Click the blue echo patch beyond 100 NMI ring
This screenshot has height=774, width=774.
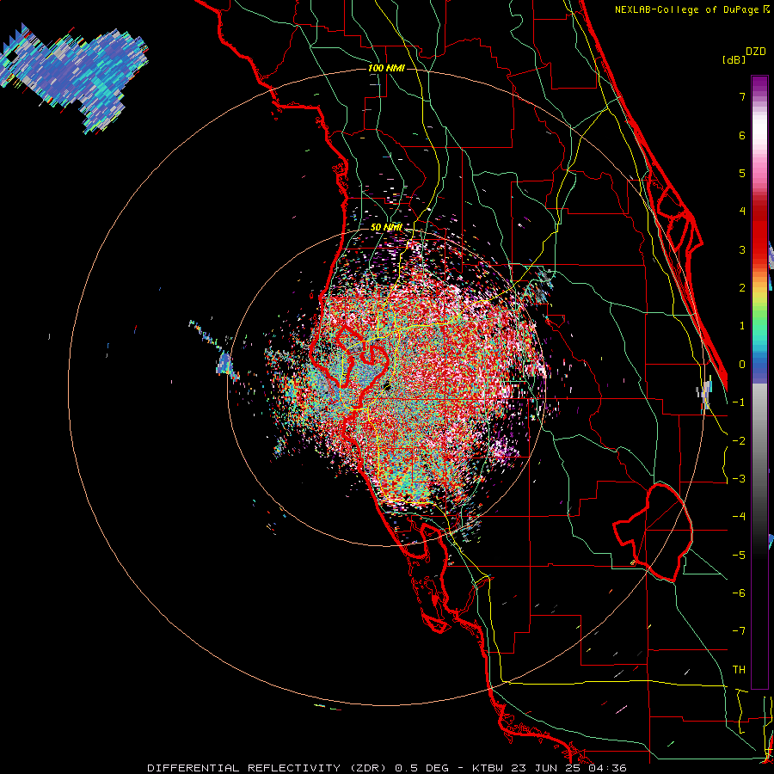(x=74, y=77)
